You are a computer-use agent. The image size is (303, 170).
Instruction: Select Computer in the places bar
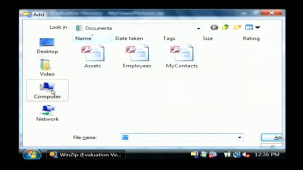click(47, 90)
